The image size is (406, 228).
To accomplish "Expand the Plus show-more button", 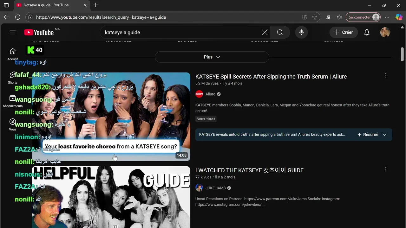I will click(x=212, y=57).
